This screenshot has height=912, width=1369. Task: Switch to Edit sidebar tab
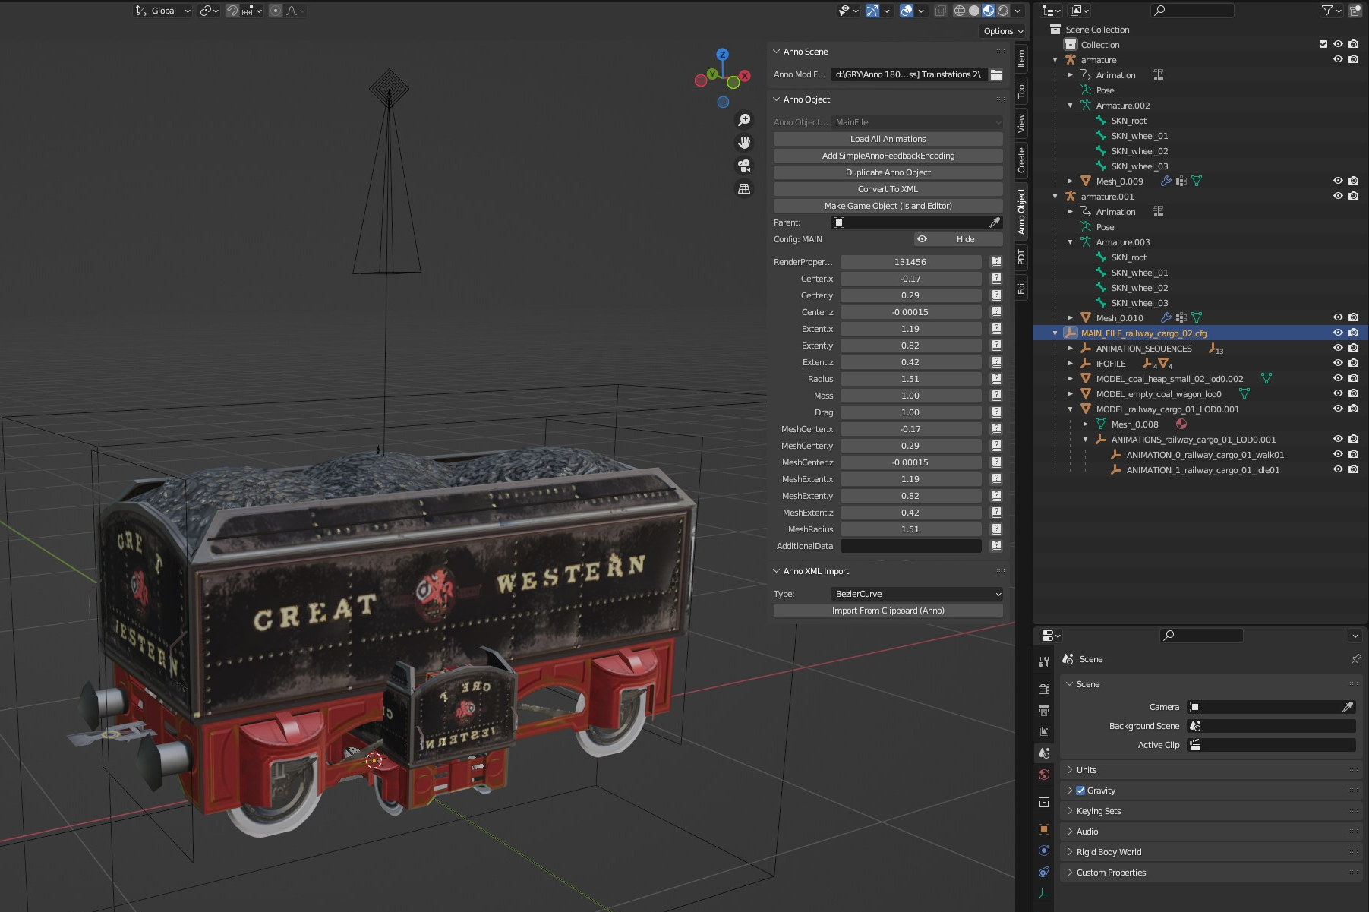(1021, 287)
